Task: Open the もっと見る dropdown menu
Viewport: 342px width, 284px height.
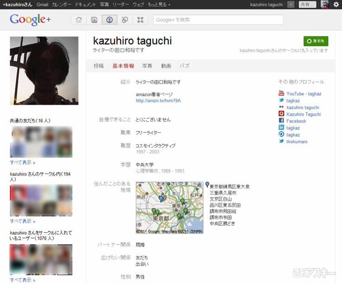Action: [159, 5]
